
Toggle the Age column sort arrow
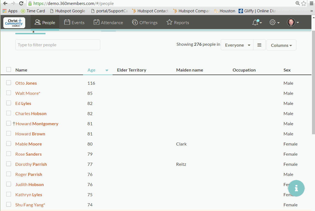click(x=107, y=70)
